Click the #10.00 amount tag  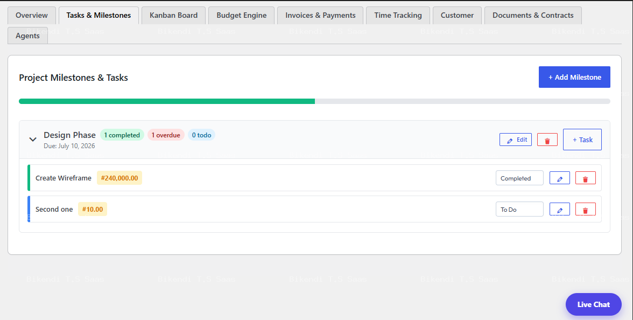click(93, 209)
